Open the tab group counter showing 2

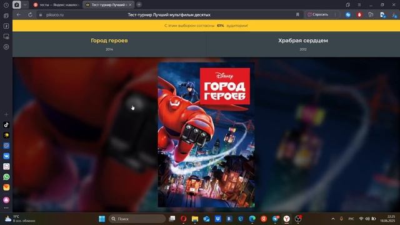17,4
